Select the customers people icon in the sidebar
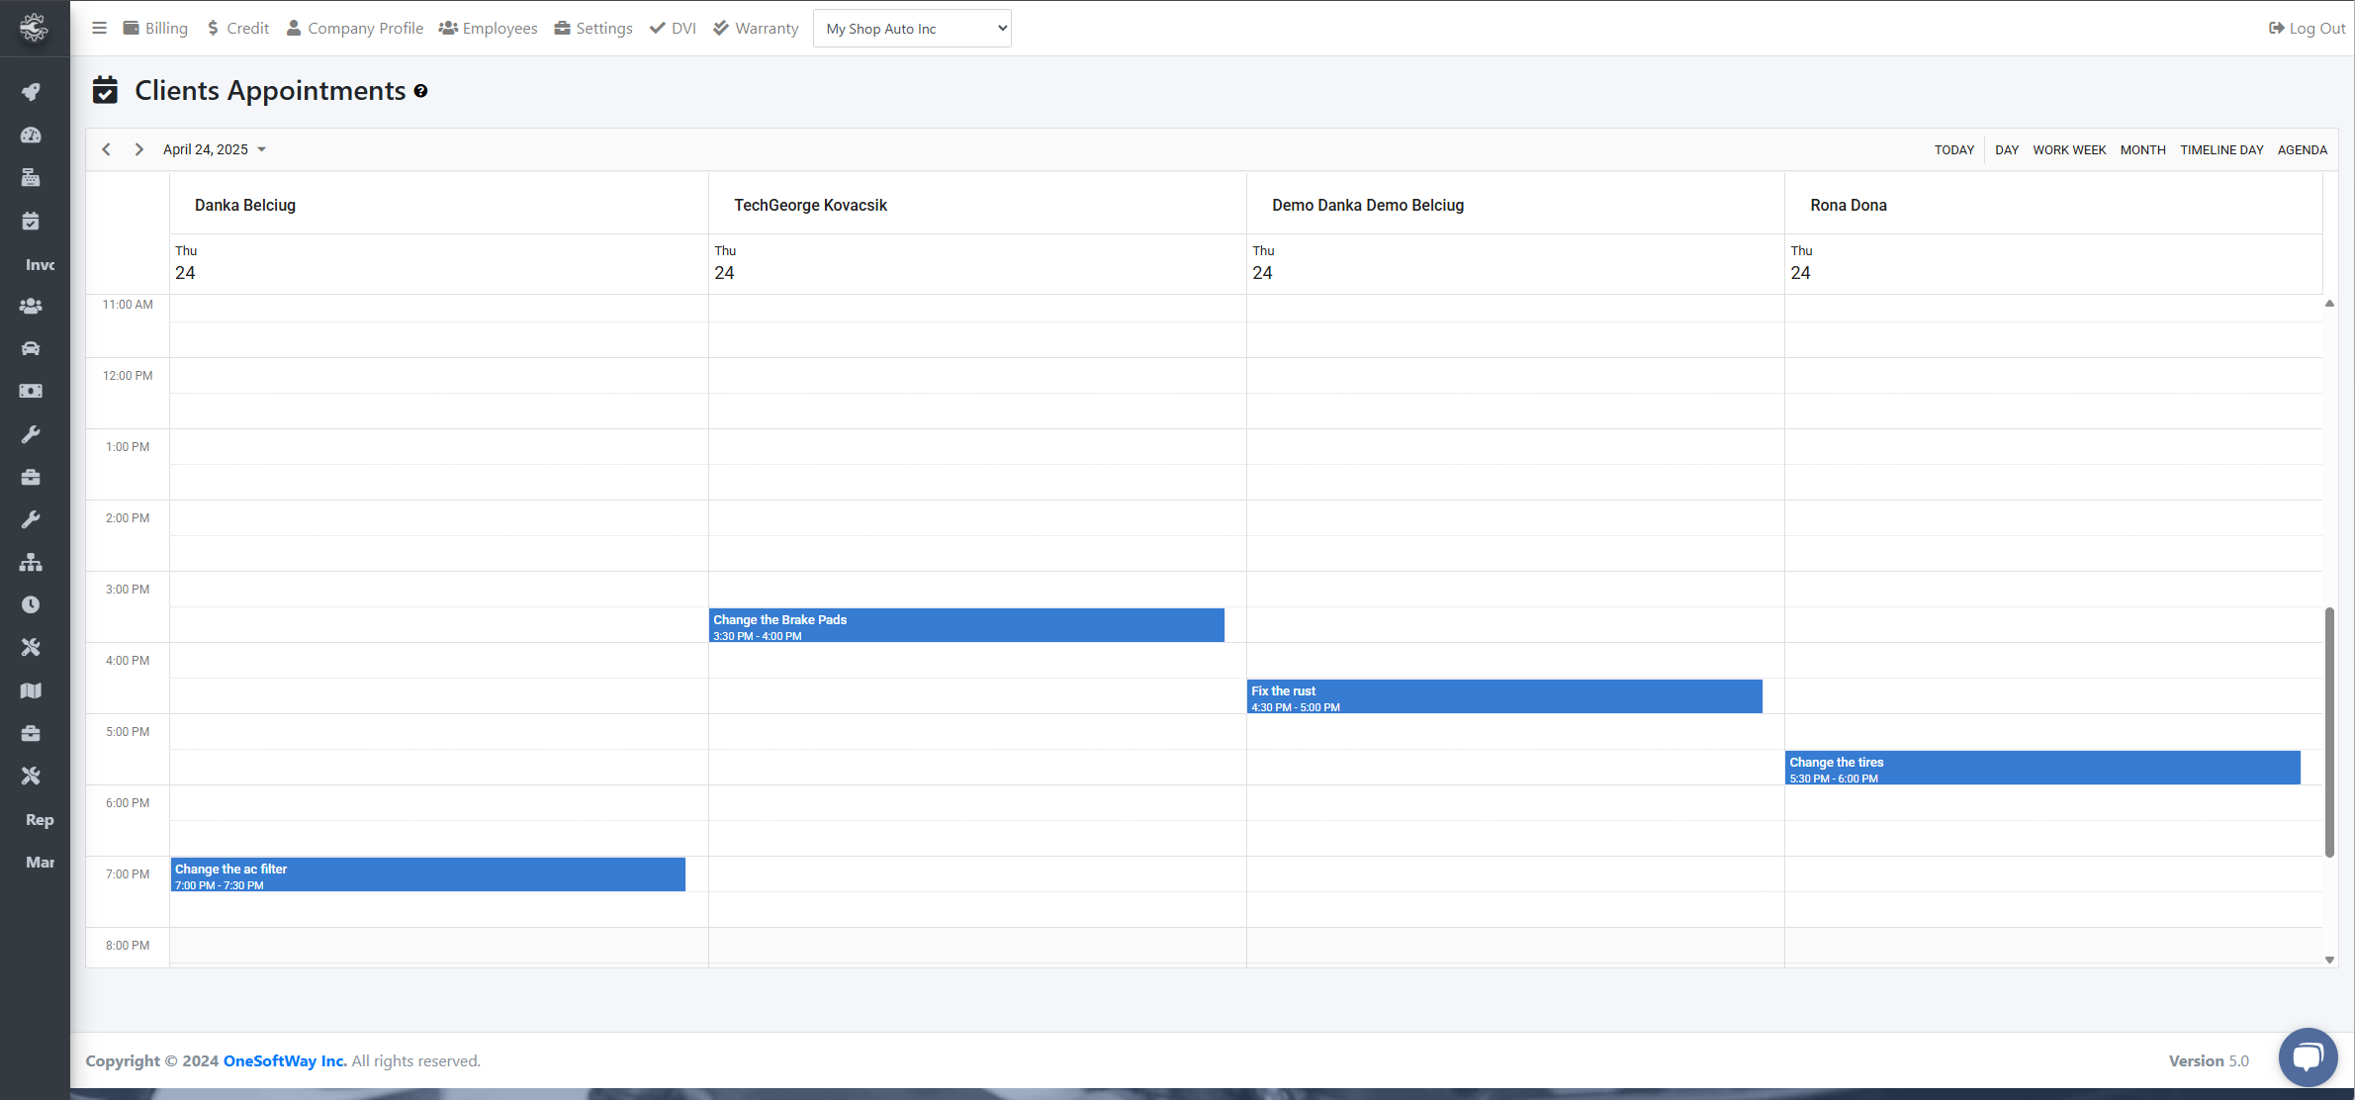The height and width of the screenshot is (1100, 2355). [x=31, y=306]
